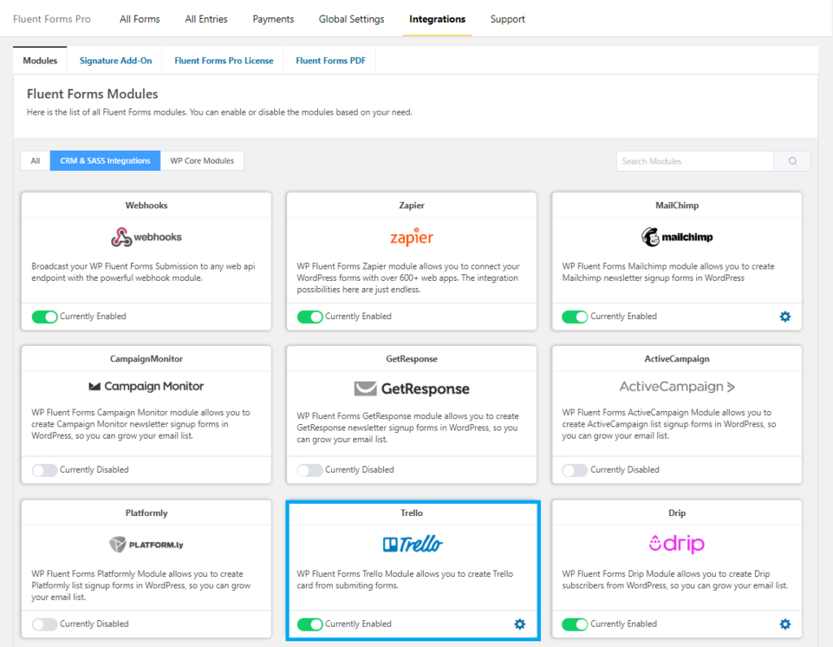Enable the GetResponse module toggle
833x647 pixels.
coord(310,470)
